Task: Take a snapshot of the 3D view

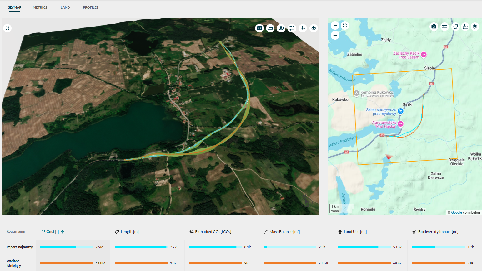Action: pyautogui.click(x=259, y=28)
